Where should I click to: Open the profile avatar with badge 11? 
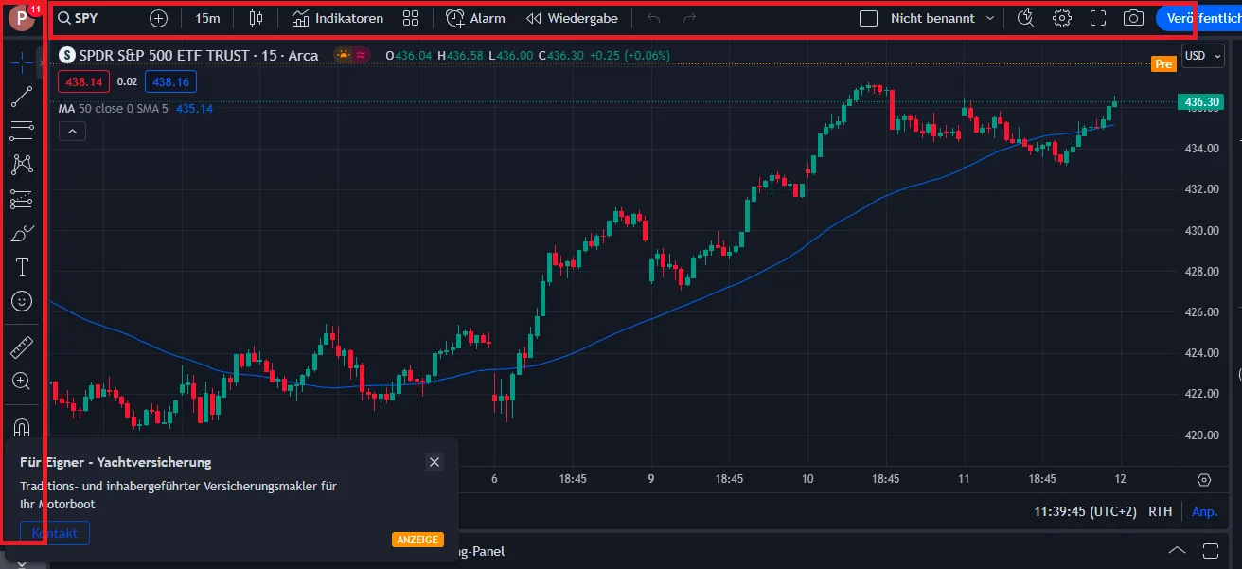[21, 18]
